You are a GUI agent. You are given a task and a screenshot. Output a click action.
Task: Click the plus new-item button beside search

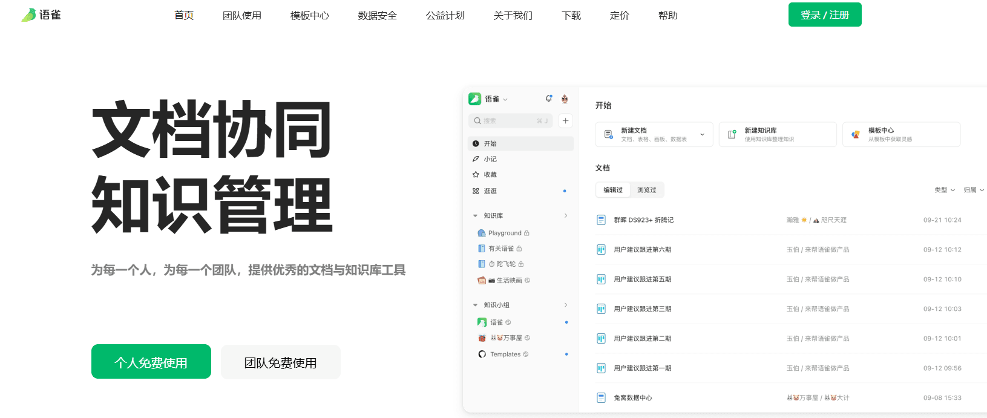point(566,120)
